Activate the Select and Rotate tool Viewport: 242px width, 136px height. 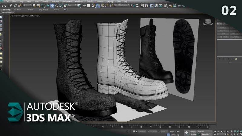click(x=57, y=6)
